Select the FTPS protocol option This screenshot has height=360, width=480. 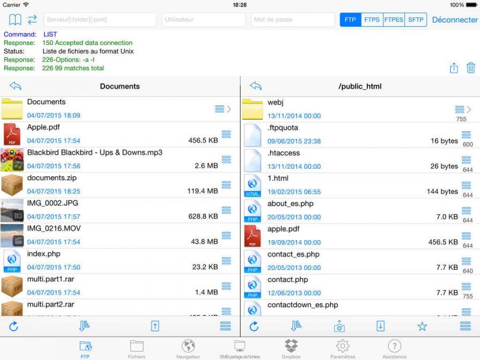point(372,20)
